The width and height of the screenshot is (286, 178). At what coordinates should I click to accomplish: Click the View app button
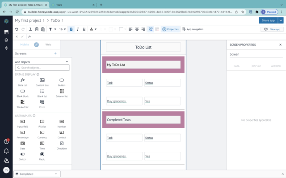click(272, 29)
